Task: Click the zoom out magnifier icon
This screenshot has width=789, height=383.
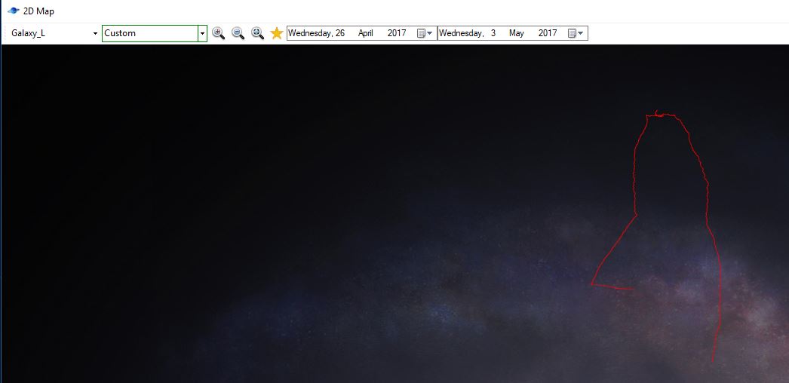Action: tap(238, 33)
